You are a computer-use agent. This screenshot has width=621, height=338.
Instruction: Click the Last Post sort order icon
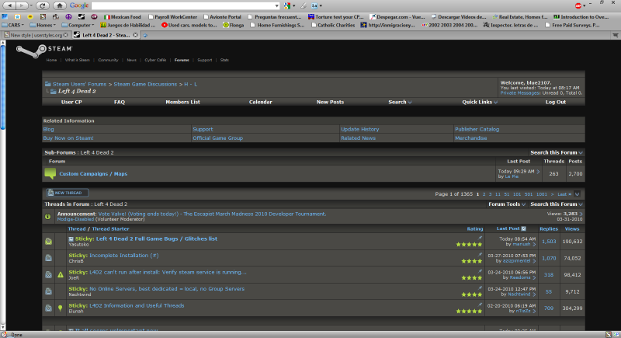[x=523, y=228]
